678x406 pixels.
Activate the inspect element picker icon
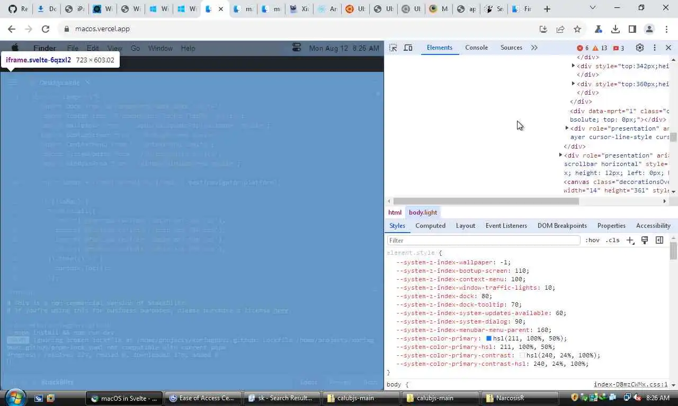pos(393,48)
